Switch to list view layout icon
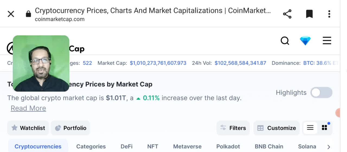 pyautogui.click(x=310, y=128)
